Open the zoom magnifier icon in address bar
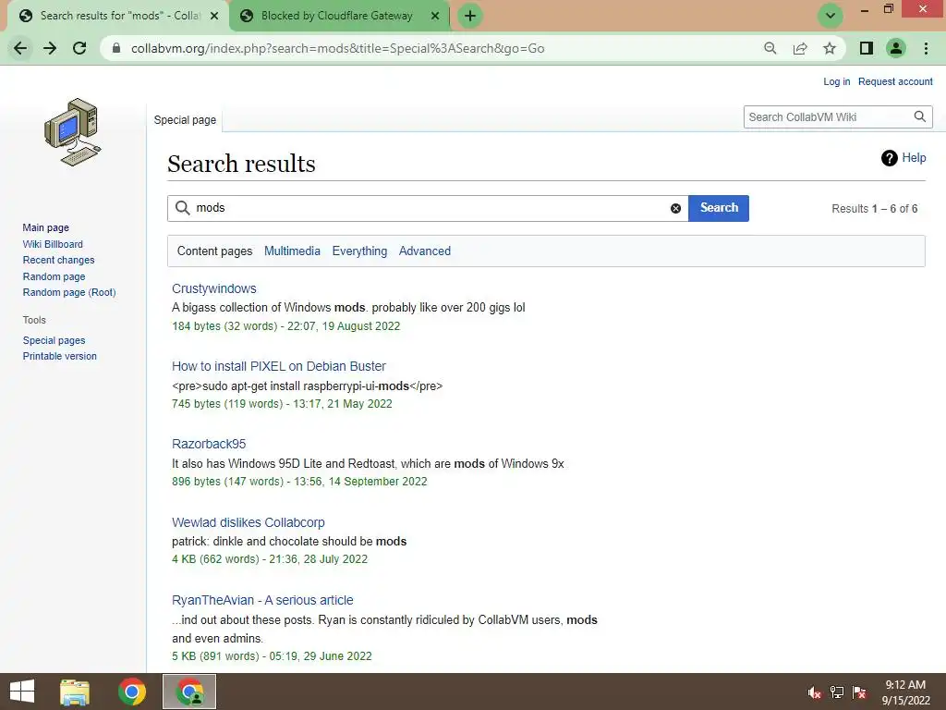 (770, 48)
